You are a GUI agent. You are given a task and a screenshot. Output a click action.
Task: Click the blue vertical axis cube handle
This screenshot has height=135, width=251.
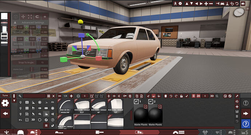point(81,35)
